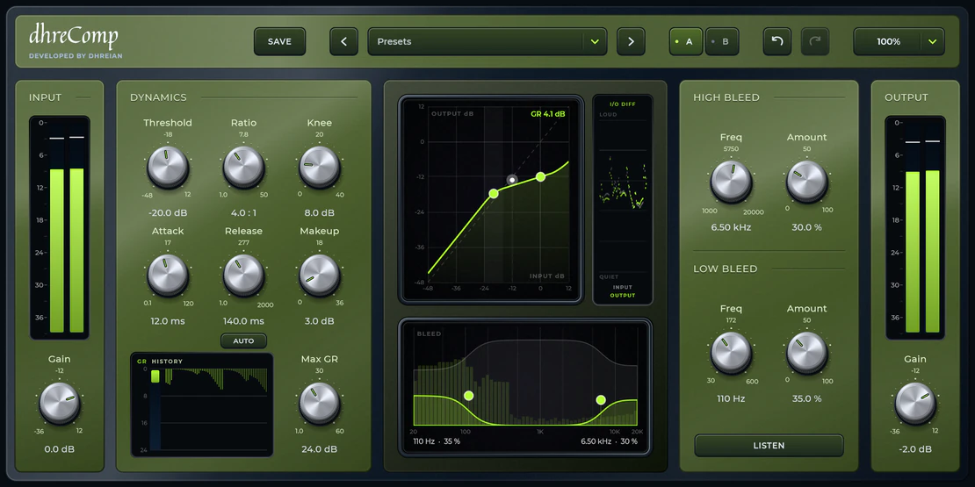This screenshot has height=487, width=975.
Task: Switch to state A
Action: click(x=685, y=41)
